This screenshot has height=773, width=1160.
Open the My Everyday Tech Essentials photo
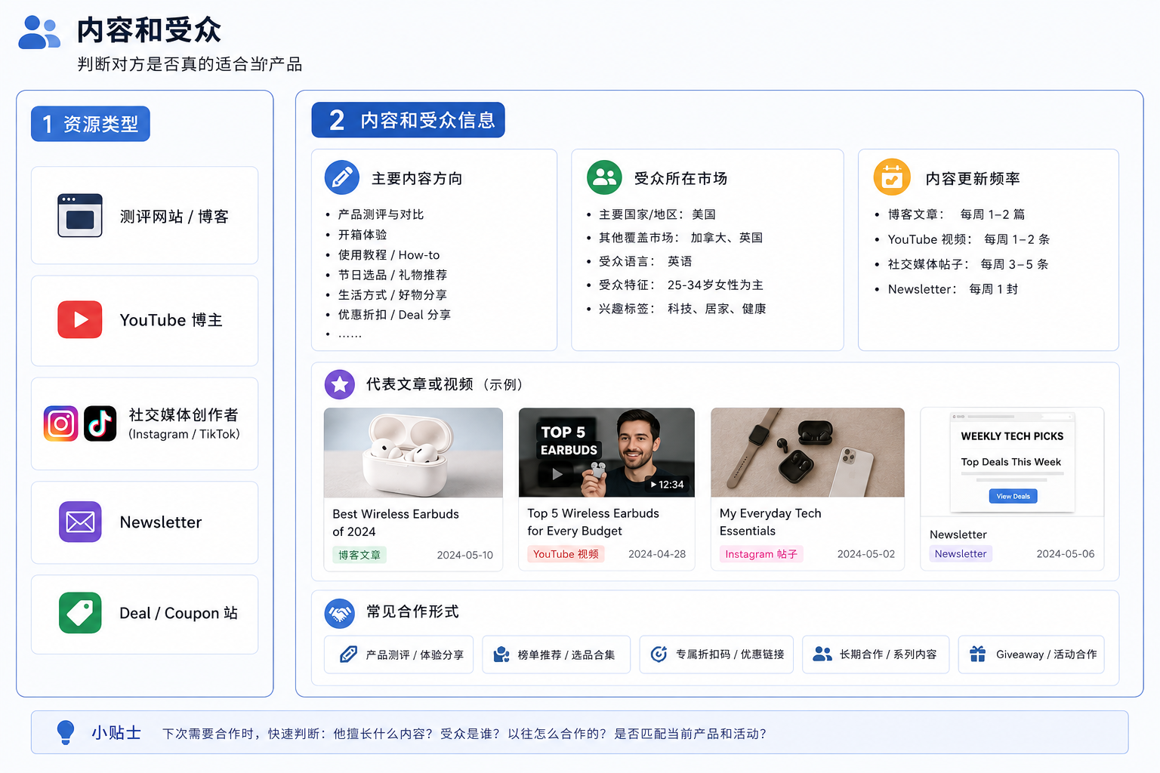tap(807, 452)
